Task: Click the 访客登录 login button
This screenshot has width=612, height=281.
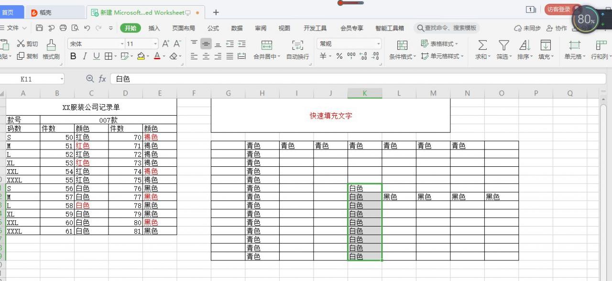Action: [559, 10]
